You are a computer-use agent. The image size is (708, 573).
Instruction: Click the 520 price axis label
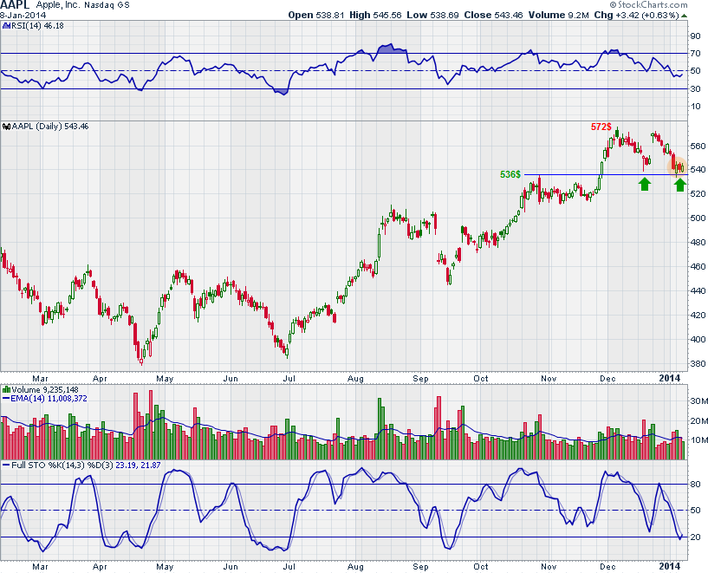[x=698, y=193]
